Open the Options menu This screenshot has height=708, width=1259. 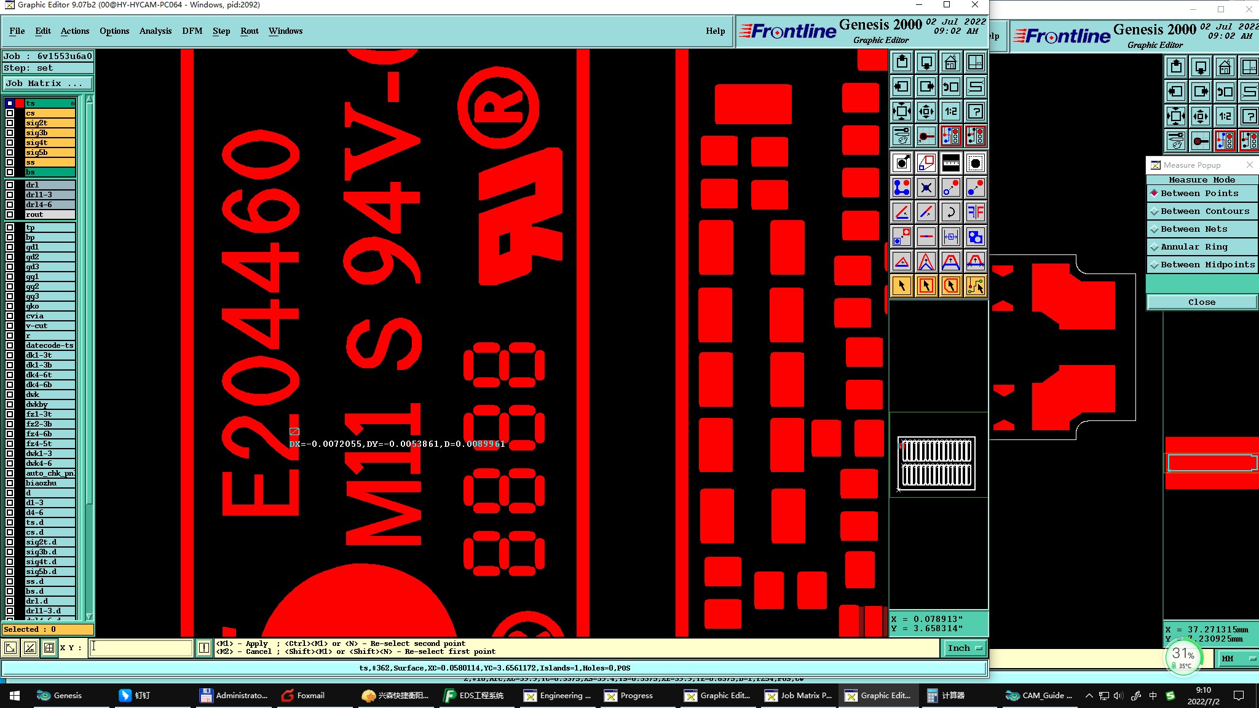click(x=114, y=31)
